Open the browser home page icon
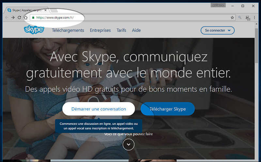Viewport: 261px width, 162px height. pos(26,18)
